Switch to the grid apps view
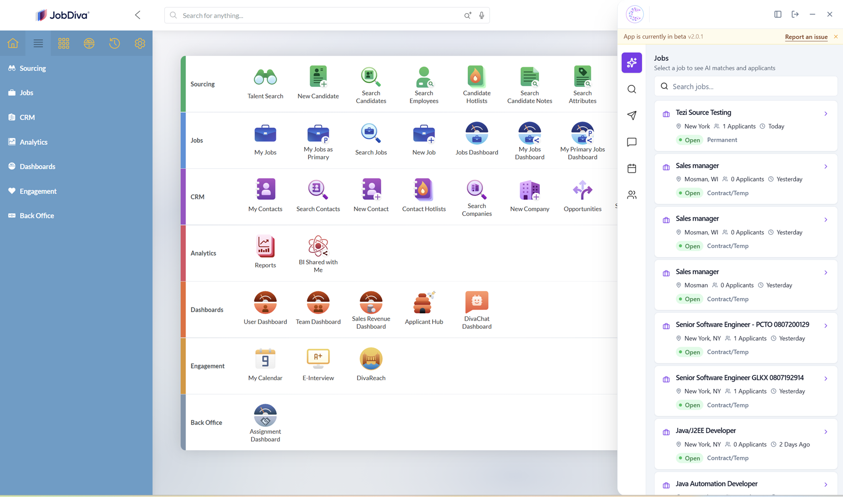Viewport: 843px width, 497px height. 64,43
